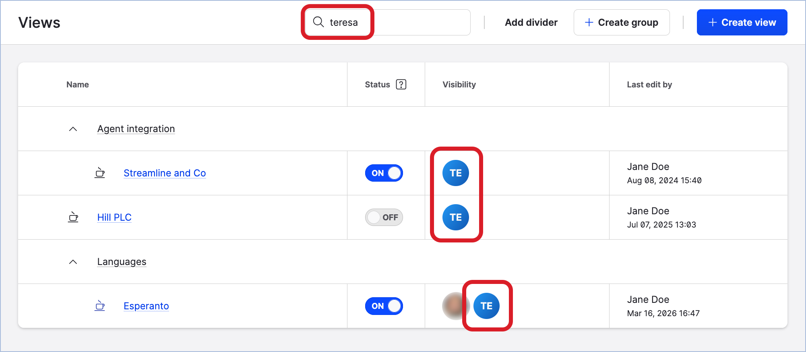This screenshot has width=806, height=352.
Task: Open the Streamline and Co view link
Action: (165, 173)
